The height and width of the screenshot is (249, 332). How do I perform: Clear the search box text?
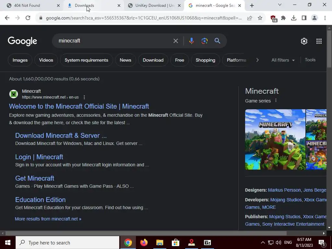[x=175, y=41]
